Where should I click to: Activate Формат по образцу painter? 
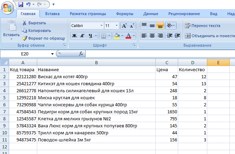click(43, 38)
